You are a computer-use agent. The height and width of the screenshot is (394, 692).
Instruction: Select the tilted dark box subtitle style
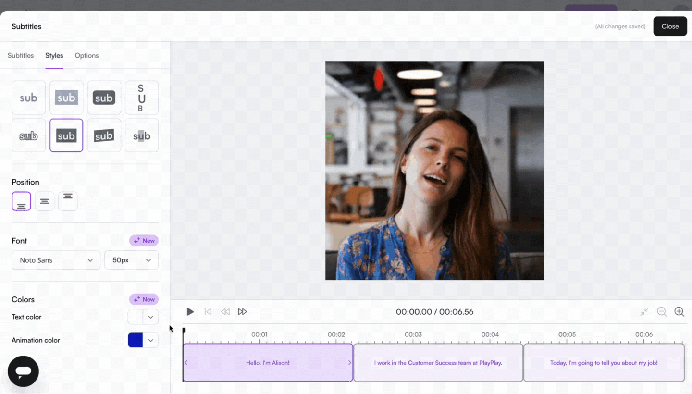[x=104, y=135]
